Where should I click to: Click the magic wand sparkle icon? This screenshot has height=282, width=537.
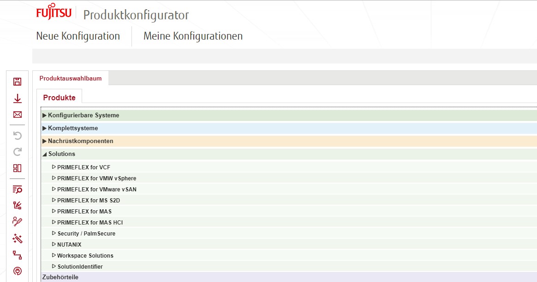click(x=17, y=238)
